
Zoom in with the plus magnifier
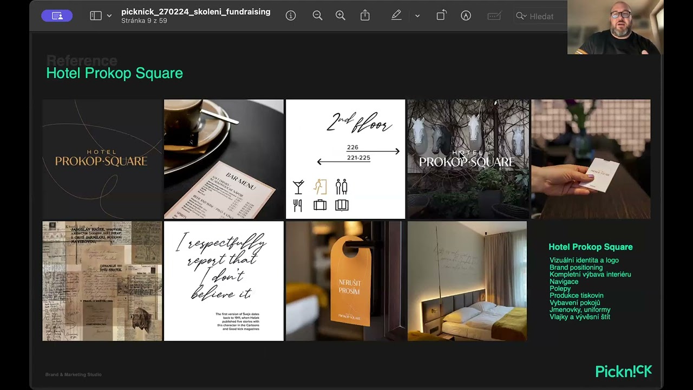(x=341, y=16)
